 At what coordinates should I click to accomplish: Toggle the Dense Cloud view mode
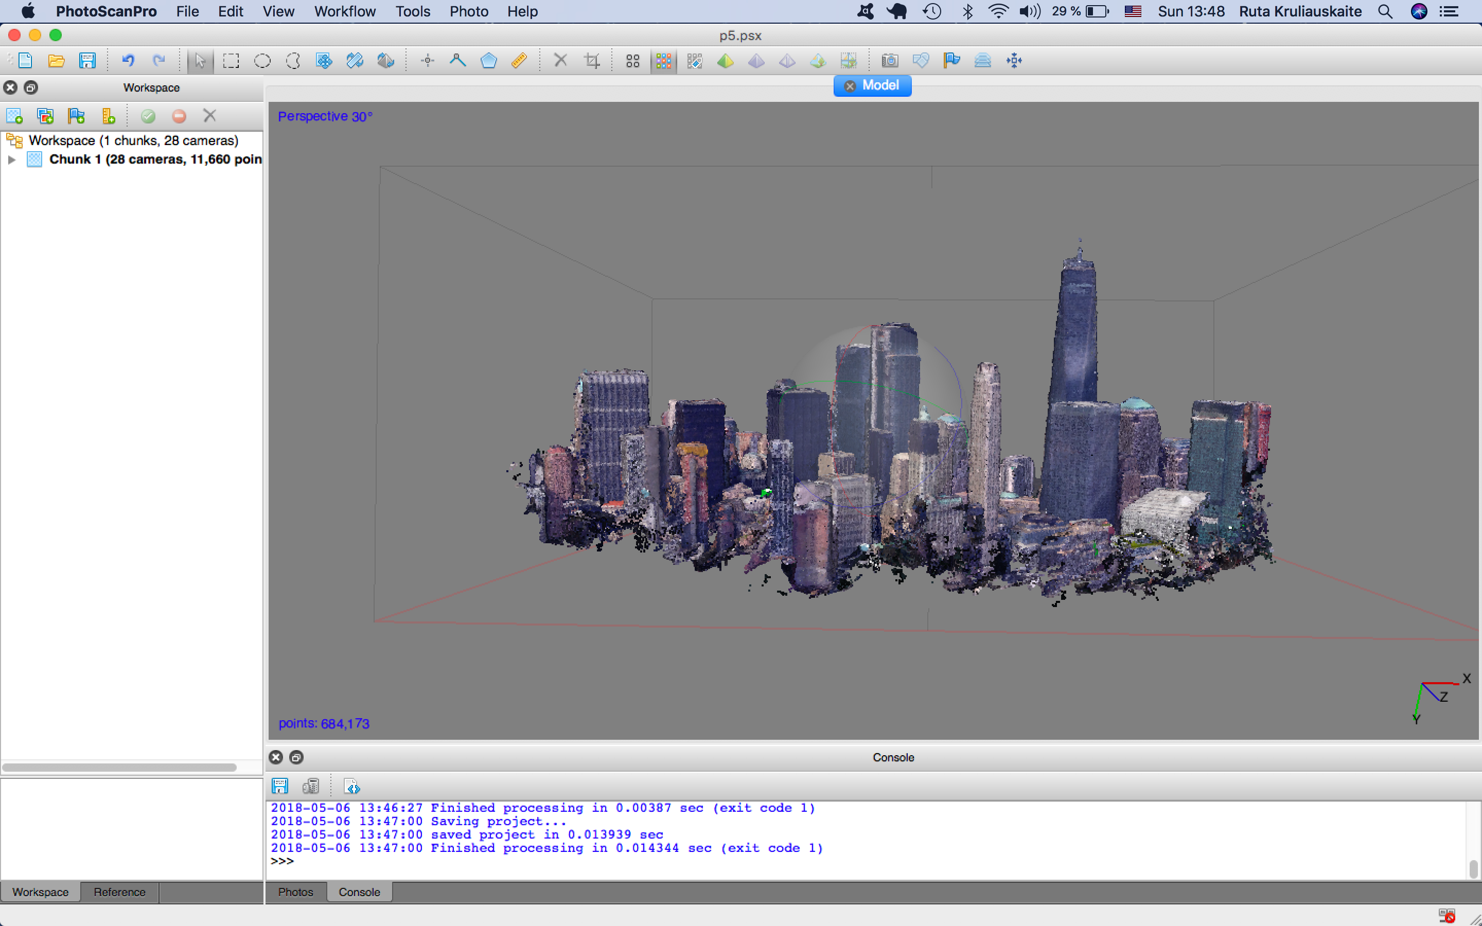(663, 61)
